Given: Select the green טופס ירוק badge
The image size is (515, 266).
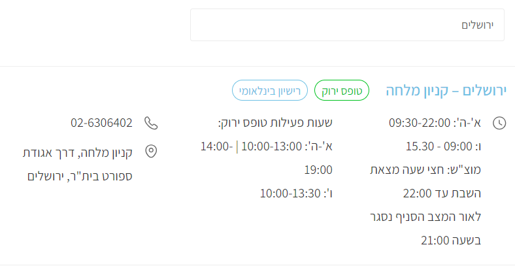Looking at the screenshot, I should 342,91.
